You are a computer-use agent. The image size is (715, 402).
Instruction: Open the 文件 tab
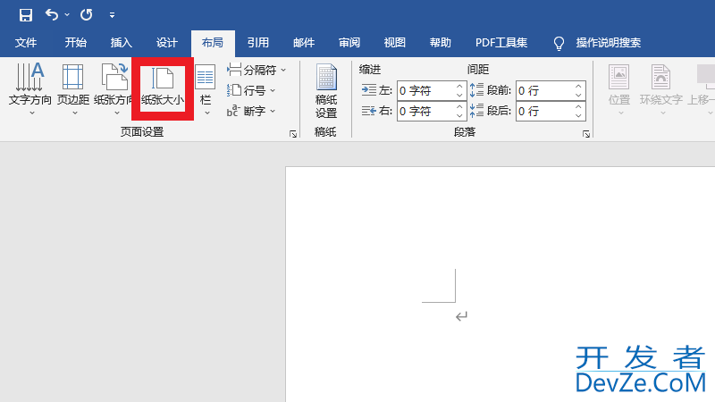tap(26, 43)
